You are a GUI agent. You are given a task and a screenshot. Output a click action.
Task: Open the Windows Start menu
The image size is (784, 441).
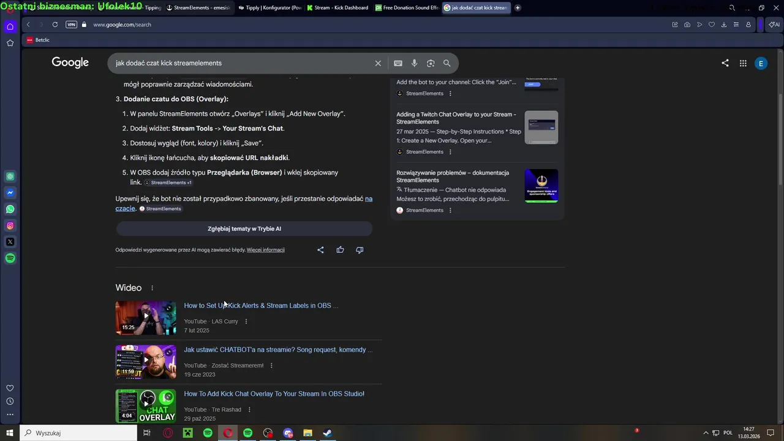pos(10,433)
